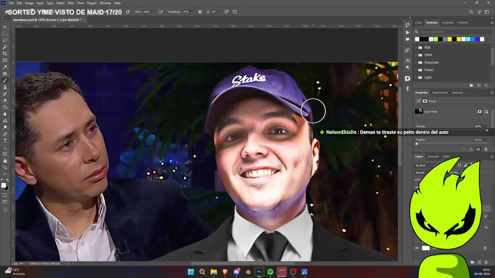The height and width of the screenshot is (278, 495).
Task: Expand the Grayscale swatch group
Action: pyautogui.click(x=416, y=63)
